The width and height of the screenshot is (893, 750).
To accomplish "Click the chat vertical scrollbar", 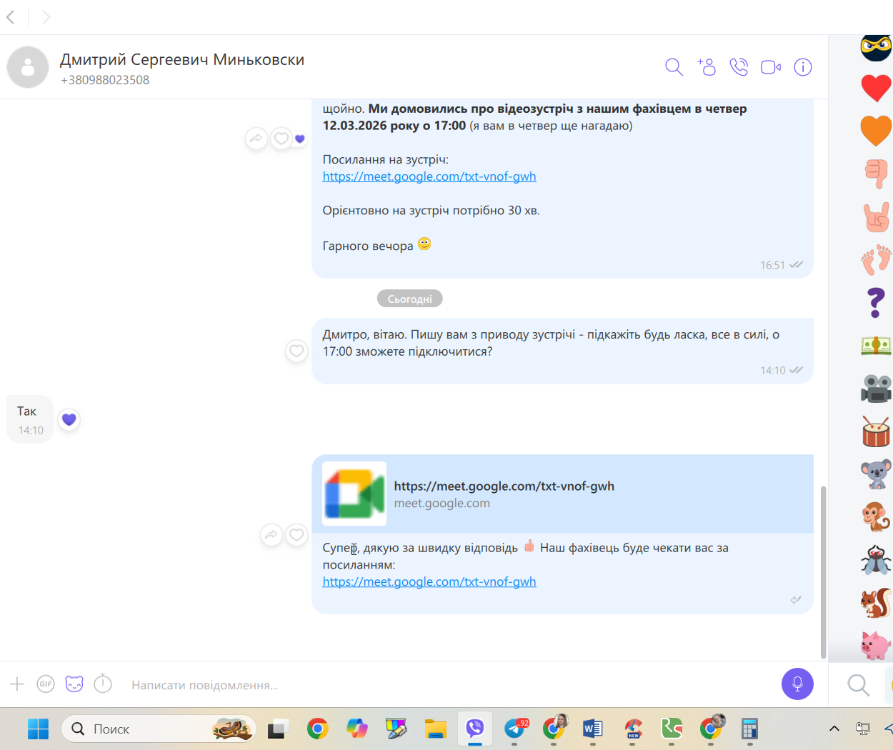I will [x=823, y=571].
